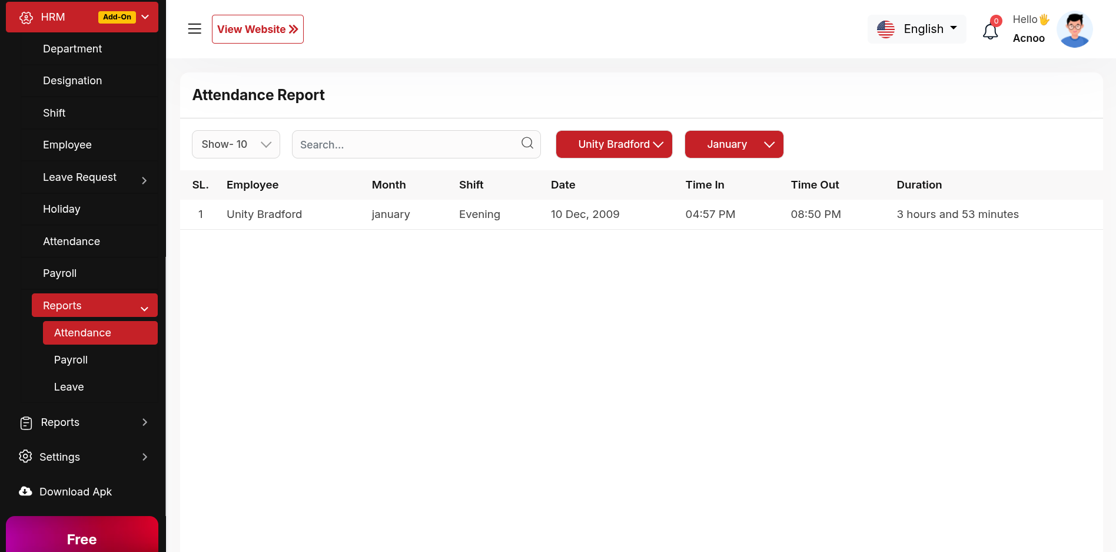The height and width of the screenshot is (552, 1116).
Task: Click the hamburger menu icon
Action: 194,29
